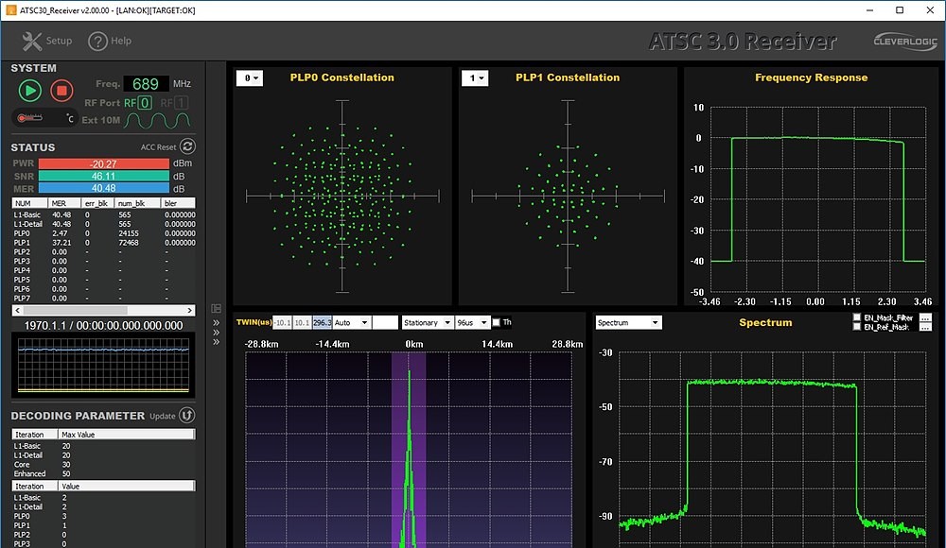This screenshot has height=548, width=946.
Task: Click the Ext 10M sine wave indicator
Action: pyautogui.click(x=157, y=121)
